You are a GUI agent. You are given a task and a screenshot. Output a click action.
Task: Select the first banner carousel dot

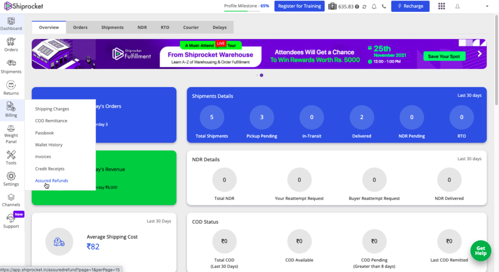[257, 75]
